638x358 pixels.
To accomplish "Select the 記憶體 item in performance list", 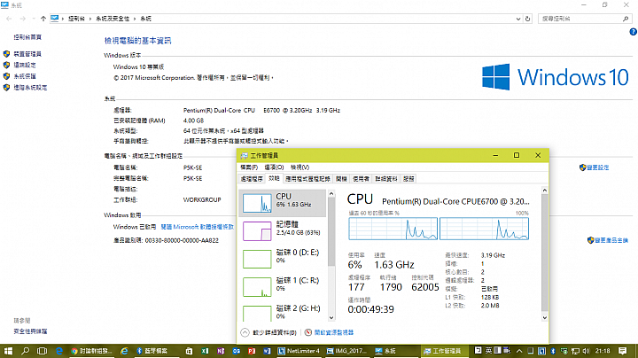I will tap(283, 230).
